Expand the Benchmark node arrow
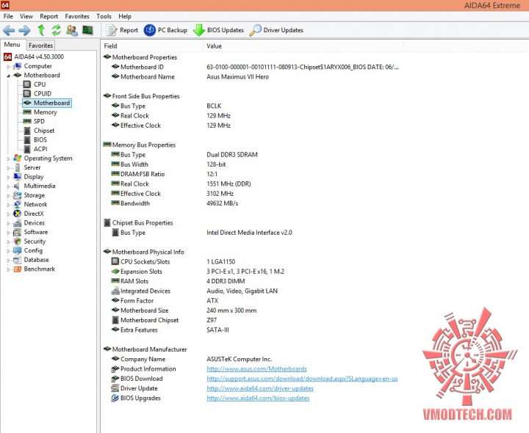 (x=8, y=269)
